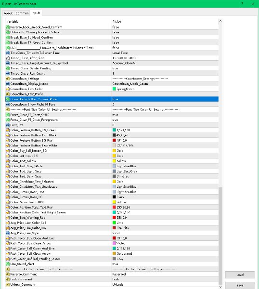Click the color icon beside Countdown_Text_Color

(8, 89)
